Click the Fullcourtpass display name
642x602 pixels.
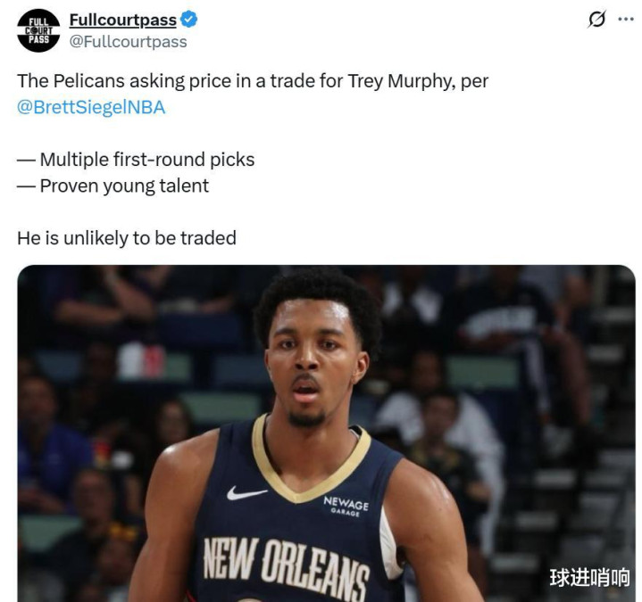123,20
